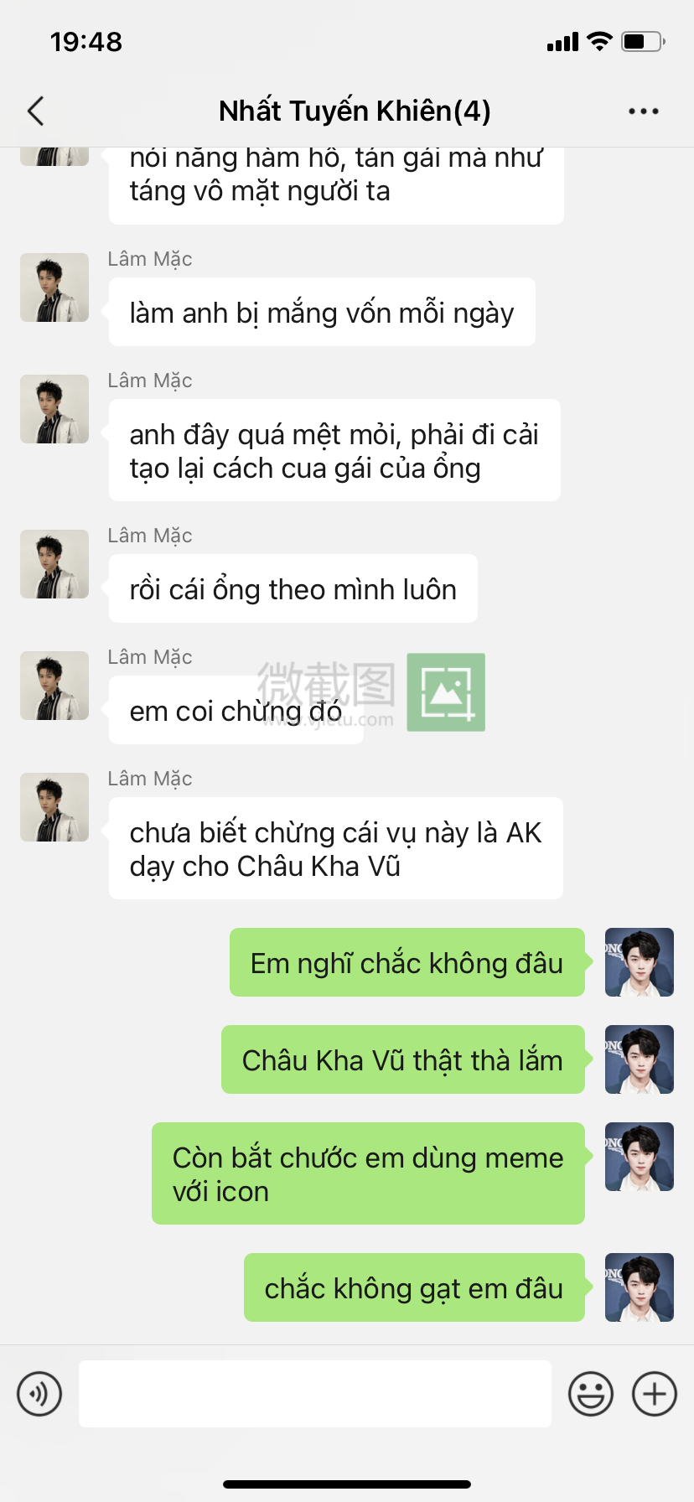Open the three-dots chat options menu
This screenshot has width=694, height=1502.
(x=644, y=111)
